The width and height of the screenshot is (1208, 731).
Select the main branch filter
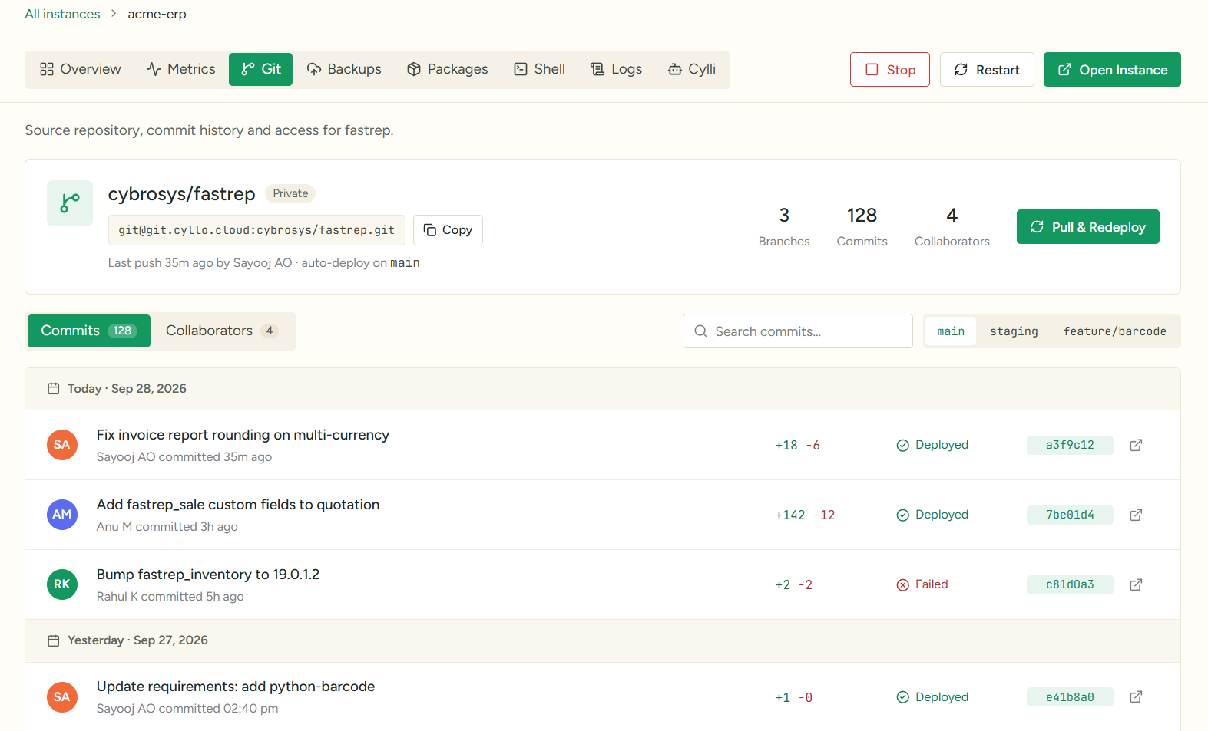pyautogui.click(x=951, y=331)
